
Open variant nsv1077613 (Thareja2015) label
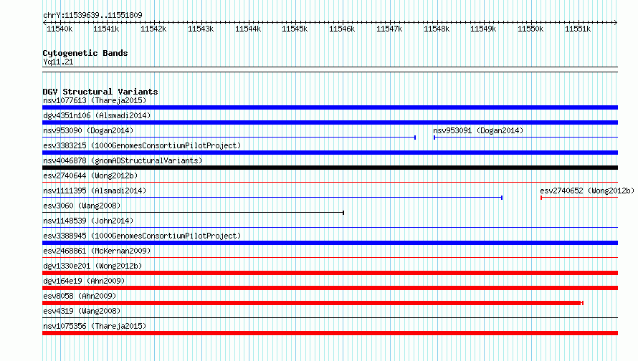[x=95, y=100]
